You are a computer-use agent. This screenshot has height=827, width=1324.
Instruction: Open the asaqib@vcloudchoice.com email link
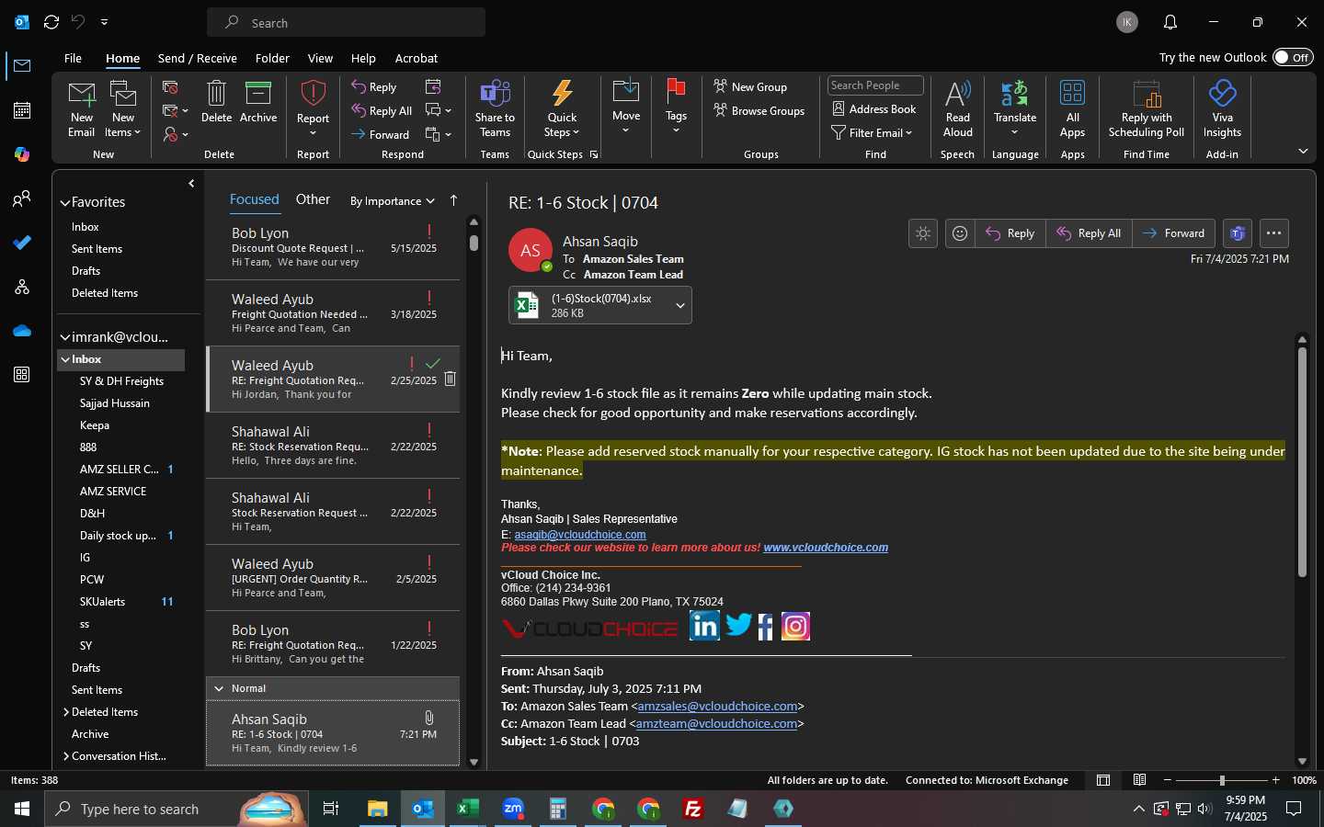(x=580, y=535)
